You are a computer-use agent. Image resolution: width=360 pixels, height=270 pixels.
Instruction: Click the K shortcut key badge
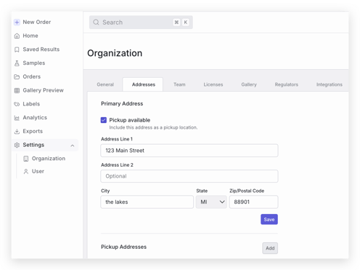[186, 23]
